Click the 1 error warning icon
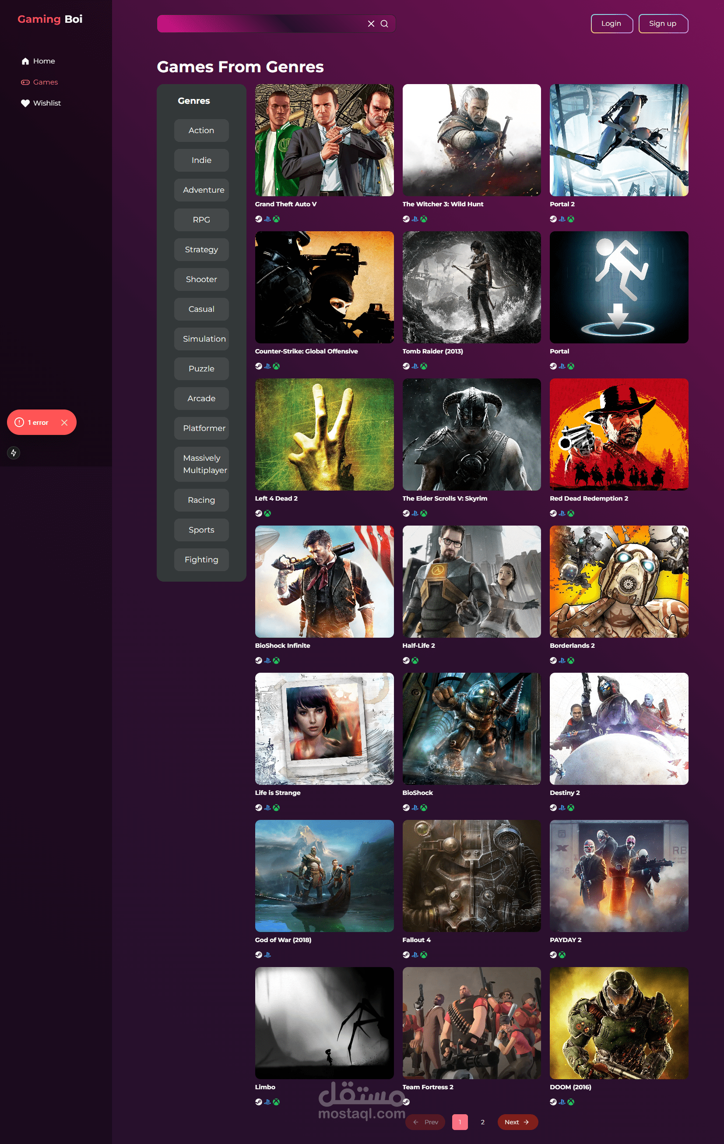The image size is (724, 1144). [19, 422]
